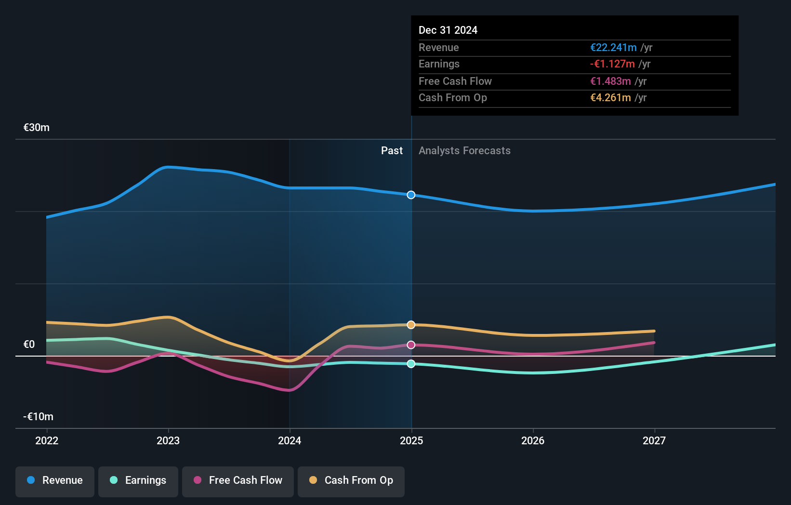Select the yellow Cash From Op legend dot
Image resolution: width=791 pixels, height=505 pixels.
pyautogui.click(x=313, y=480)
